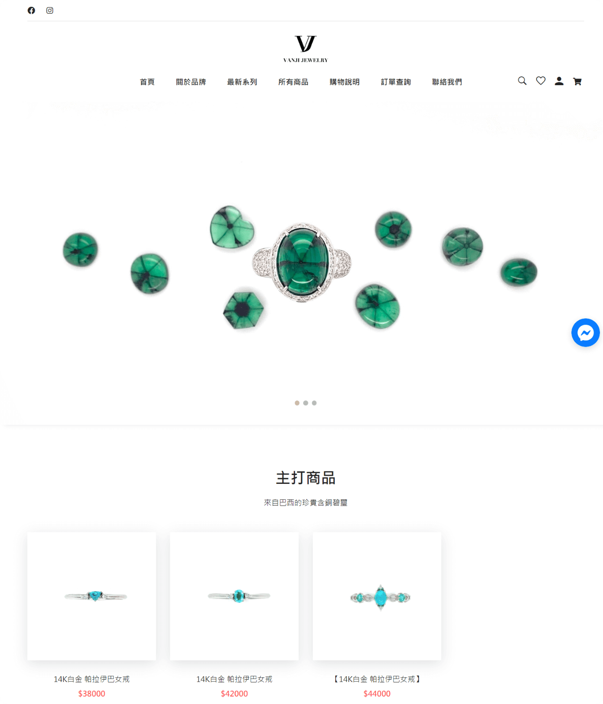Open the $38000 ring product thumbnail
603x704 pixels.
[92, 596]
